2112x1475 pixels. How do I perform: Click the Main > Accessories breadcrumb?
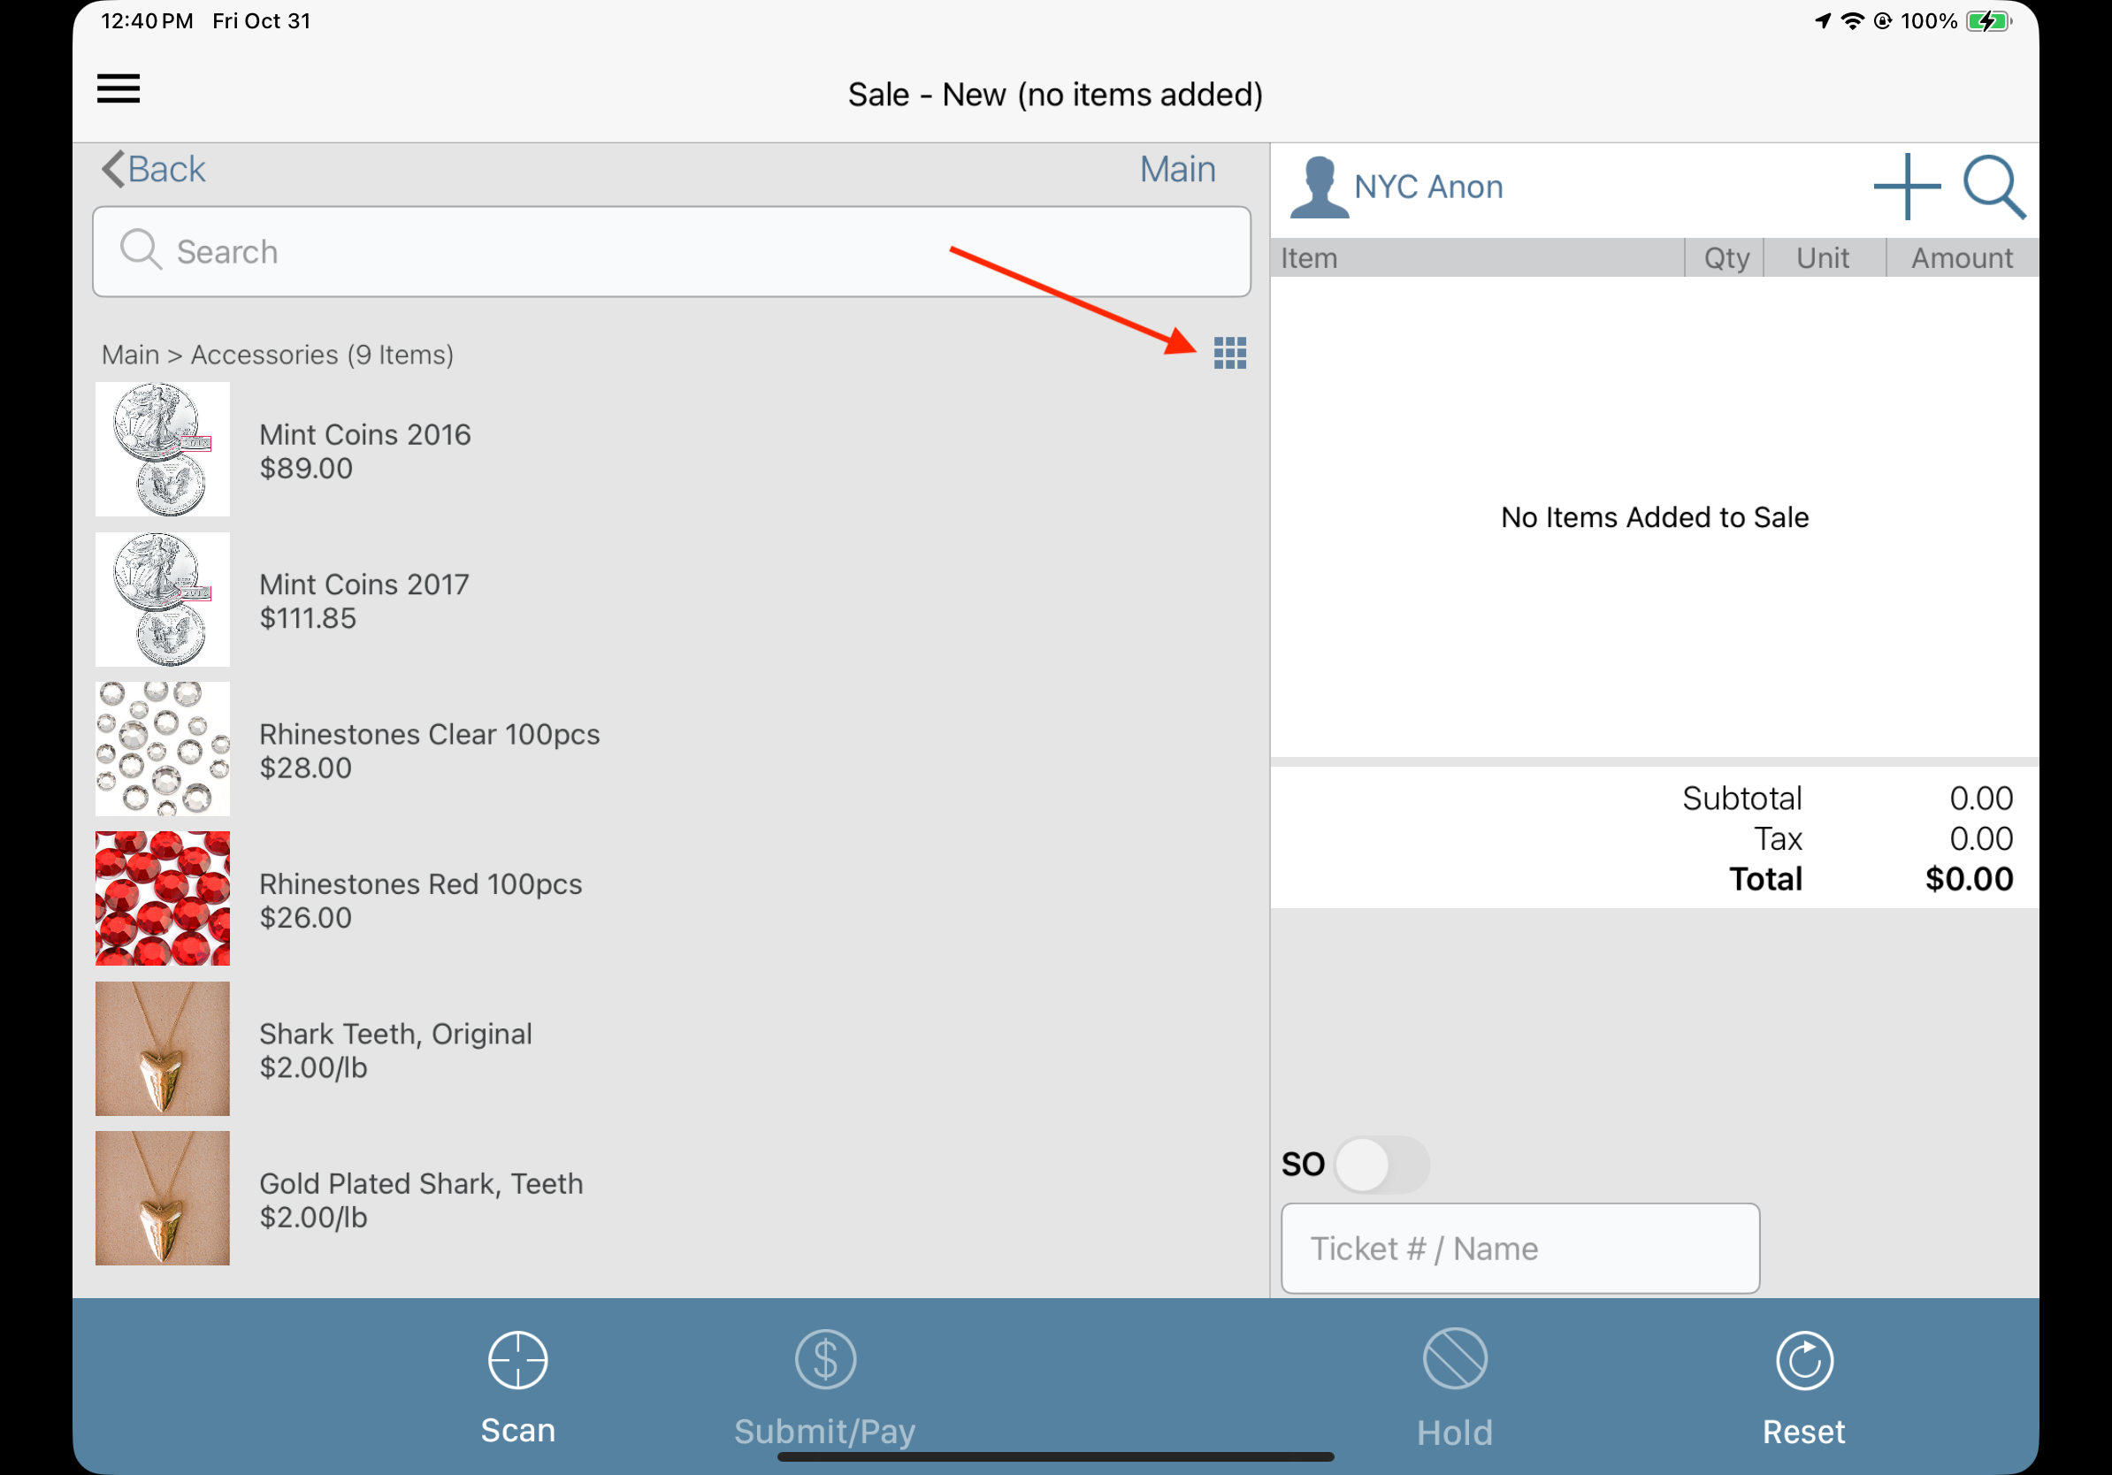277,355
